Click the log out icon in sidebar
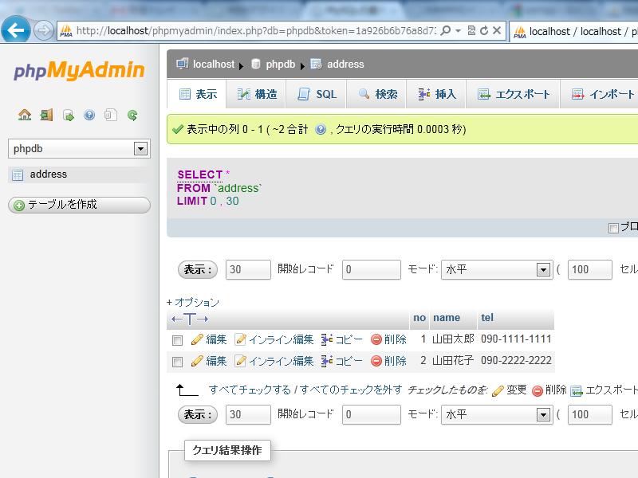This screenshot has height=478, width=638. (x=46, y=115)
